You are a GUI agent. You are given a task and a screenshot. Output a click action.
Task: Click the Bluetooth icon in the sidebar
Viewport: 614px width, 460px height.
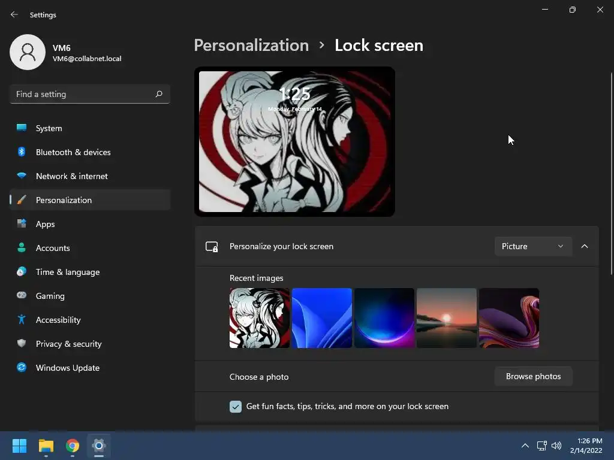pyautogui.click(x=22, y=152)
